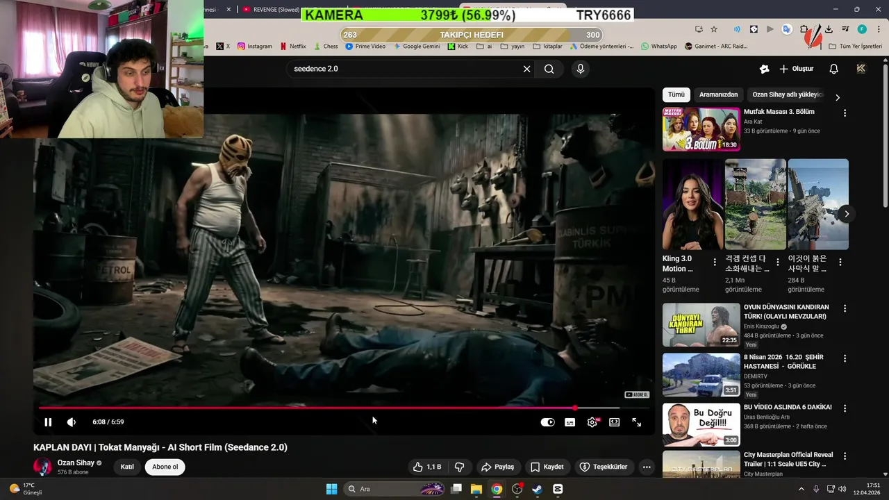This screenshot has width=889, height=500.
Task: Bookmark this page with star icon
Action: coord(714,29)
